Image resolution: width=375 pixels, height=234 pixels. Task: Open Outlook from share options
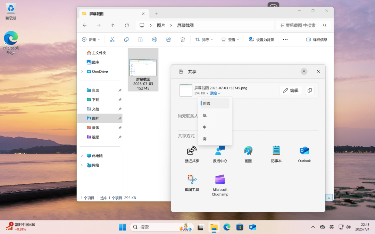click(x=304, y=154)
